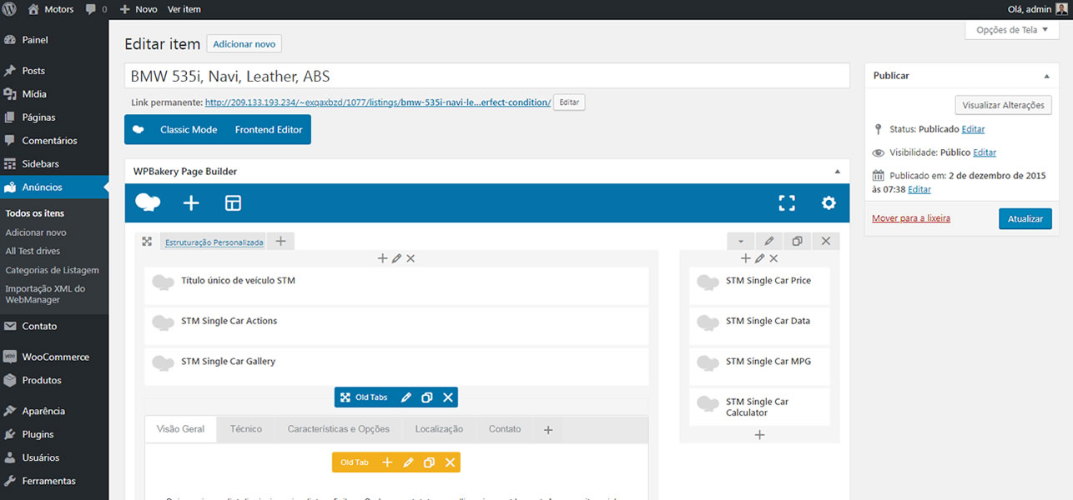Clone the row with duplicate icon
Image resolution: width=1073 pixels, height=500 pixels.
[798, 242]
